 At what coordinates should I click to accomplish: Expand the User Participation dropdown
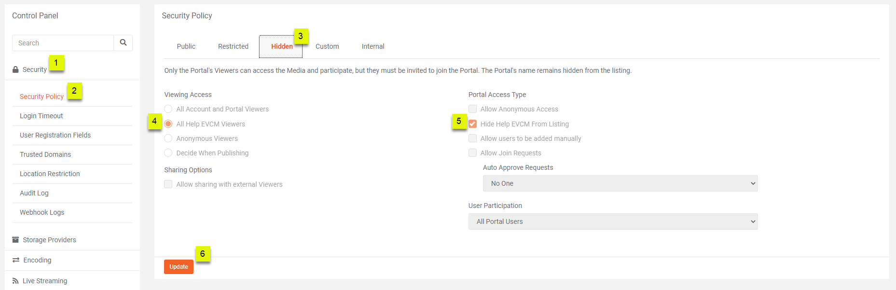pos(613,221)
